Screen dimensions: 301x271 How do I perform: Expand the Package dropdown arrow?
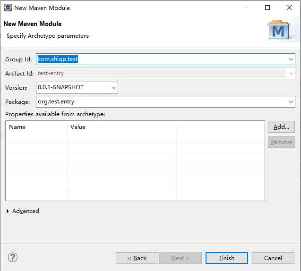[291, 102]
